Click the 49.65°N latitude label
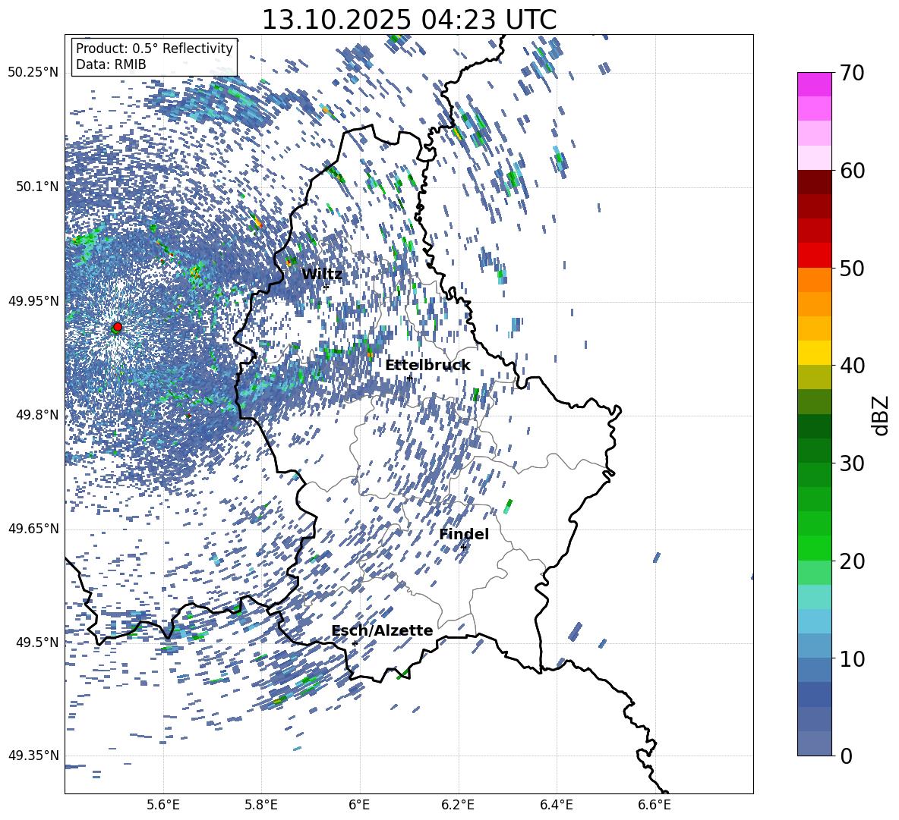The image size is (899, 820). (33, 528)
